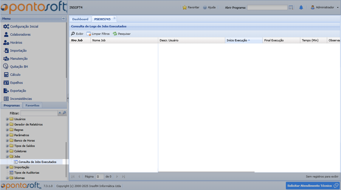Click the Pesquisar button
Image resolution: width=341 pixels, height=190 pixels.
[x=122, y=34]
